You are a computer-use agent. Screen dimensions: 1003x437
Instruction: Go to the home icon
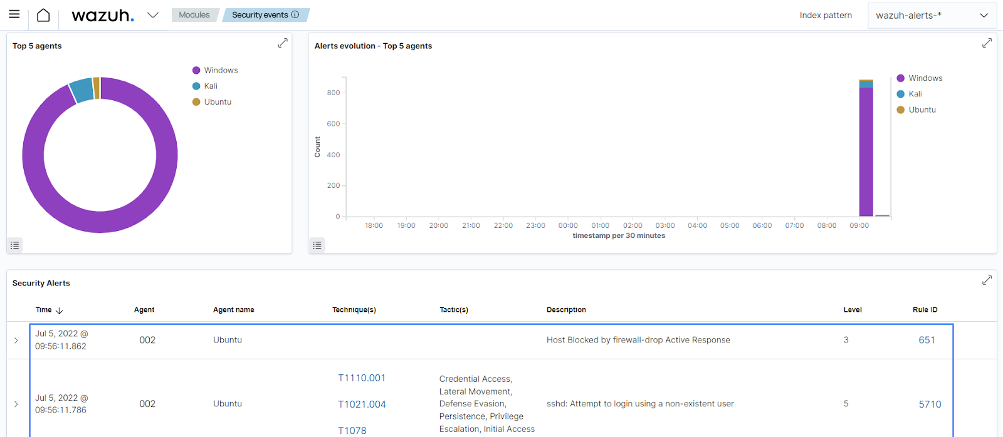point(43,15)
